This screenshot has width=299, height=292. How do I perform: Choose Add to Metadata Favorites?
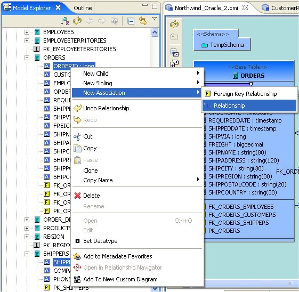tap(136, 256)
